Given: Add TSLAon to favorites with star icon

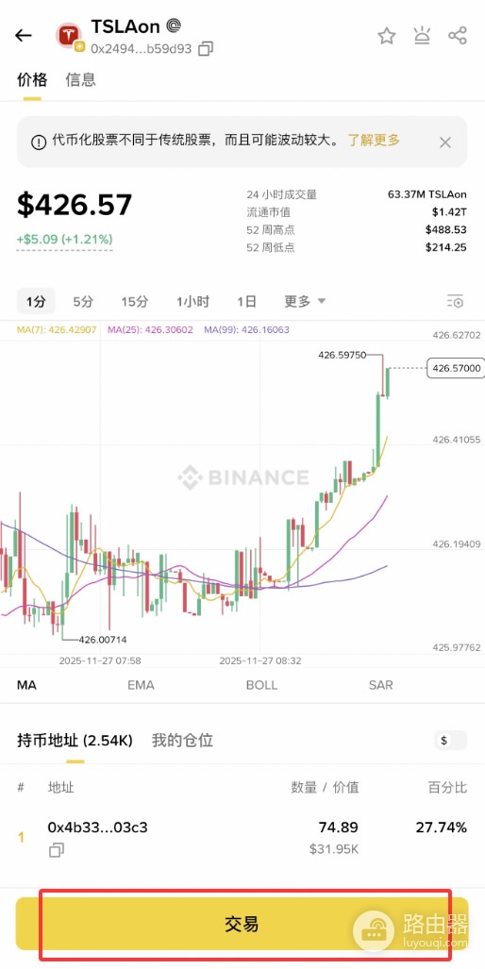Looking at the screenshot, I should 387,36.
